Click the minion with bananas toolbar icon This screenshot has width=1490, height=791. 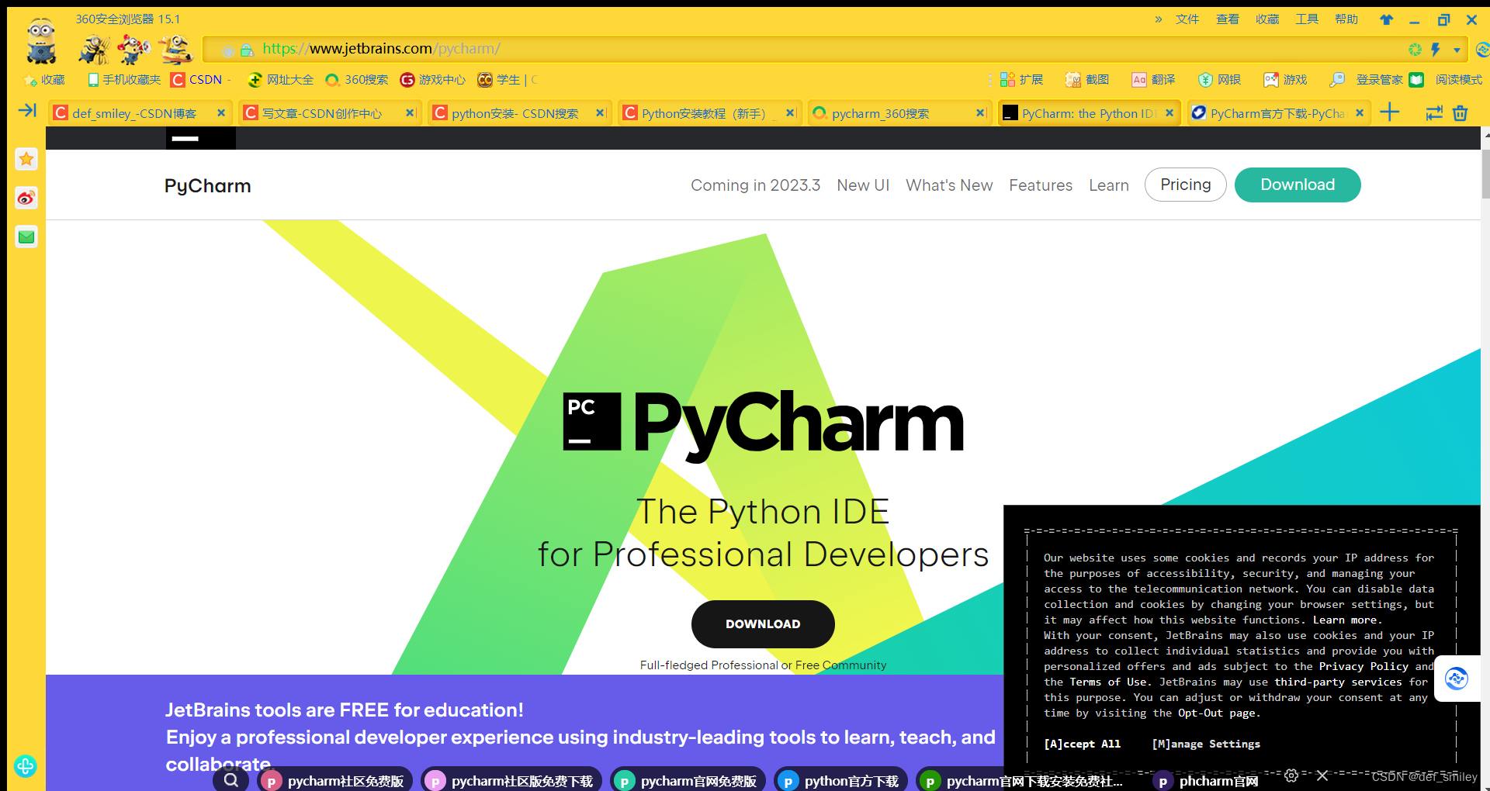[95, 50]
